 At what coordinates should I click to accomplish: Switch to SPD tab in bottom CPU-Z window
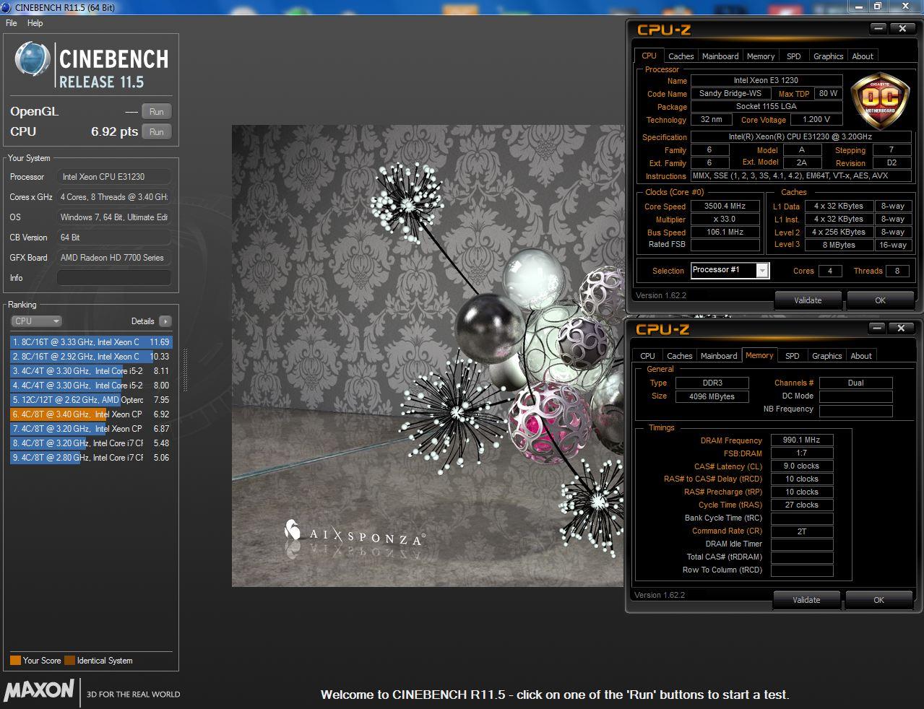[793, 356]
